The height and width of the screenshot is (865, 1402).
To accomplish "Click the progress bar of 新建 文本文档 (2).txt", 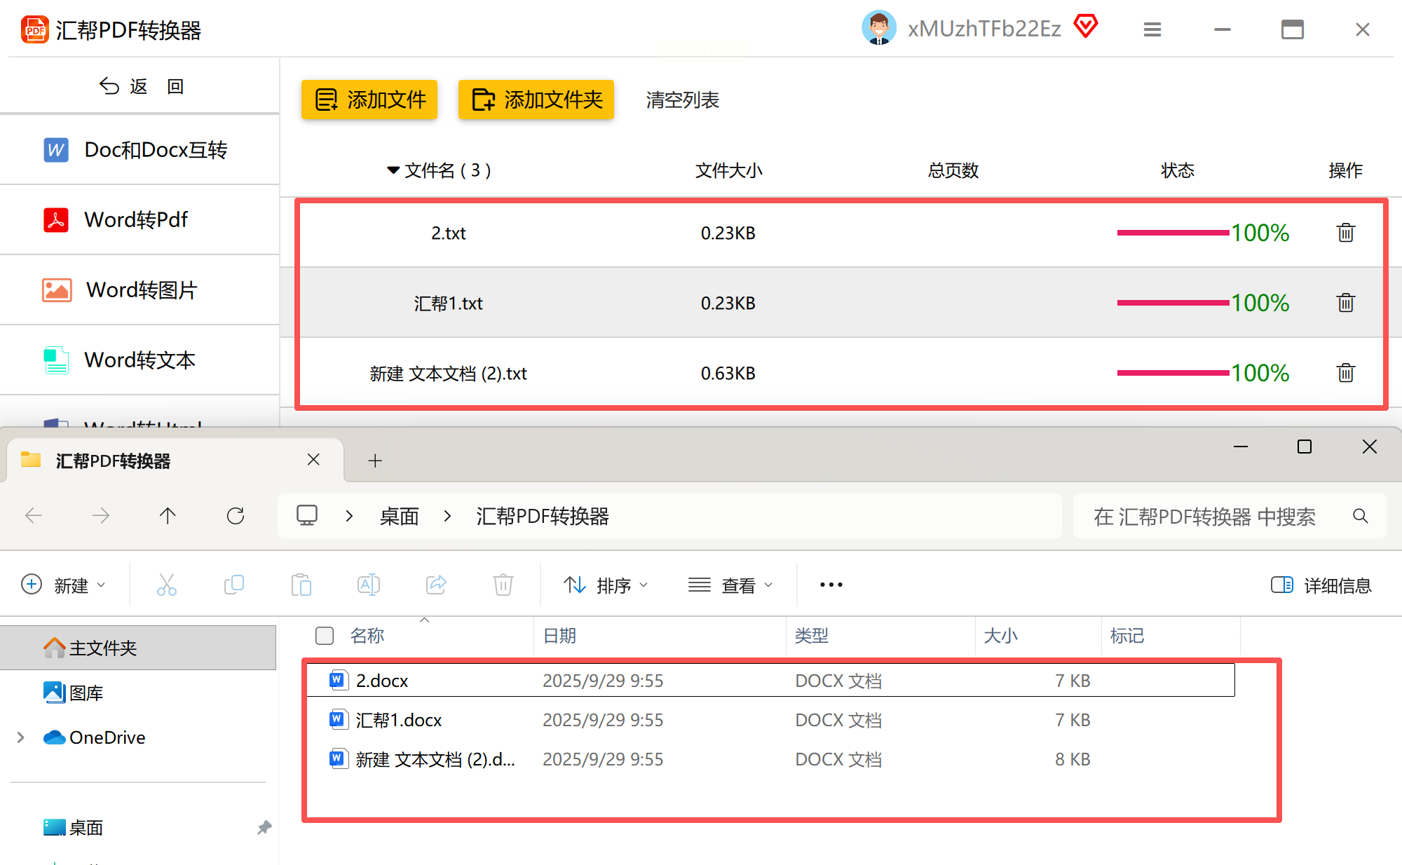I will (1173, 373).
